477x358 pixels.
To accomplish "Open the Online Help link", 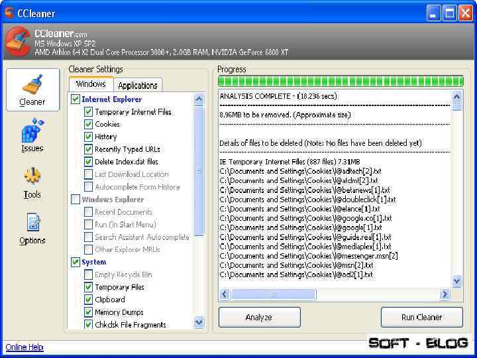I will pos(25,347).
